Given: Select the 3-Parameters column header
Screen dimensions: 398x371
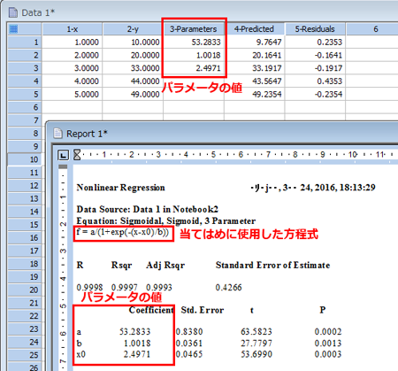Looking at the screenshot, I should pos(194,29).
